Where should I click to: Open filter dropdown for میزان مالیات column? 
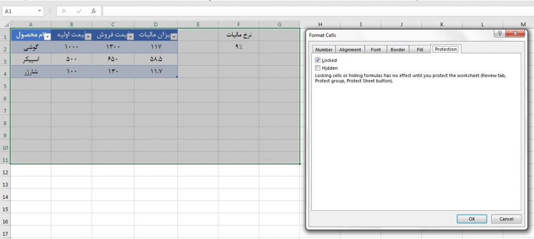click(x=174, y=37)
